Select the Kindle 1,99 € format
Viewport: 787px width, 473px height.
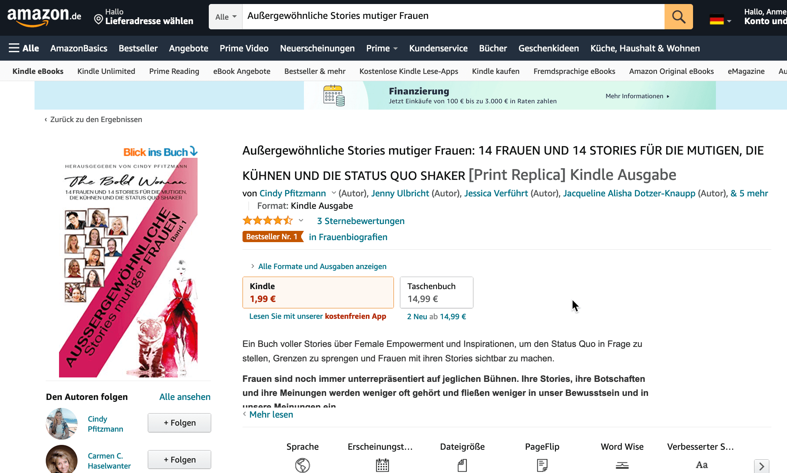click(318, 292)
